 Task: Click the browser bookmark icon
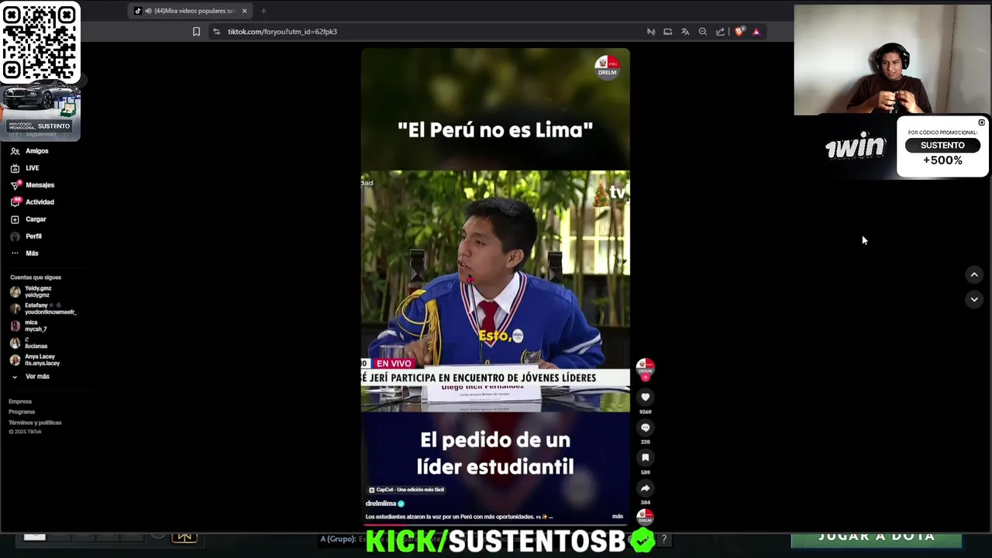point(196,32)
